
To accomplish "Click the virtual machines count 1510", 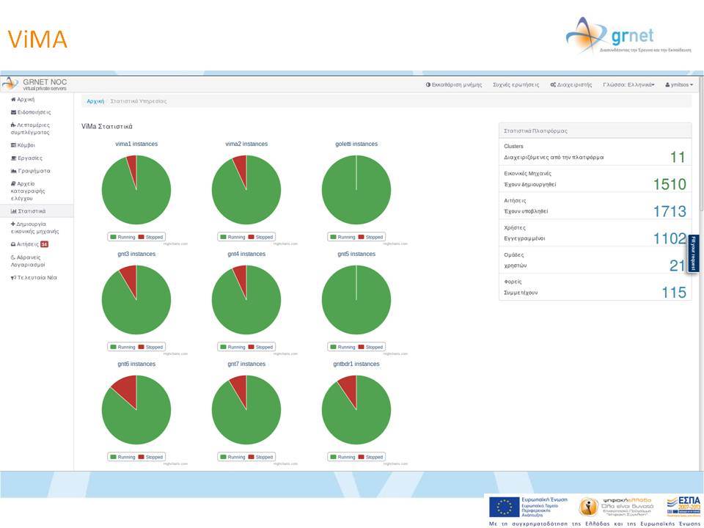I will 670,184.
